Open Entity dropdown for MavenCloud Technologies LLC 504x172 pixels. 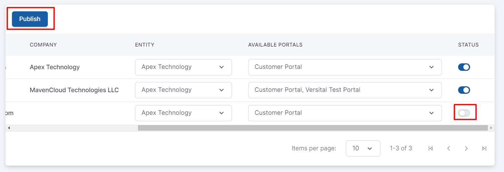[183, 90]
